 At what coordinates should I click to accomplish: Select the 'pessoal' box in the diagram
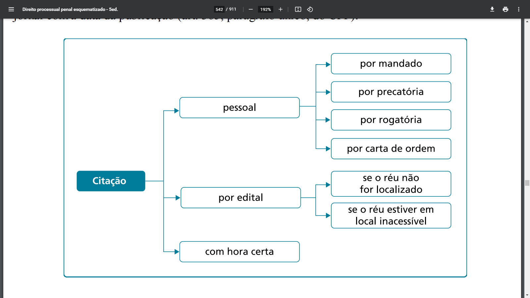(x=239, y=108)
